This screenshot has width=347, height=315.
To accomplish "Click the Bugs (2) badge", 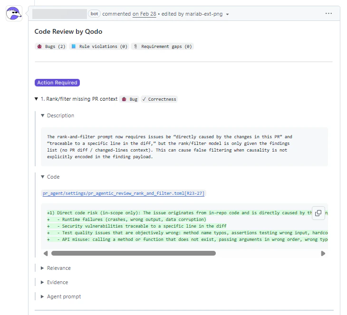I will point(51,47).
